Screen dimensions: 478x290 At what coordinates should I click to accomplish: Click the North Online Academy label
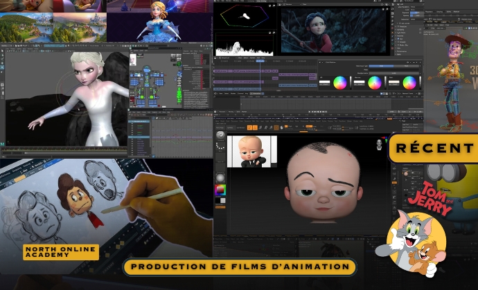(x=61, y=252)
